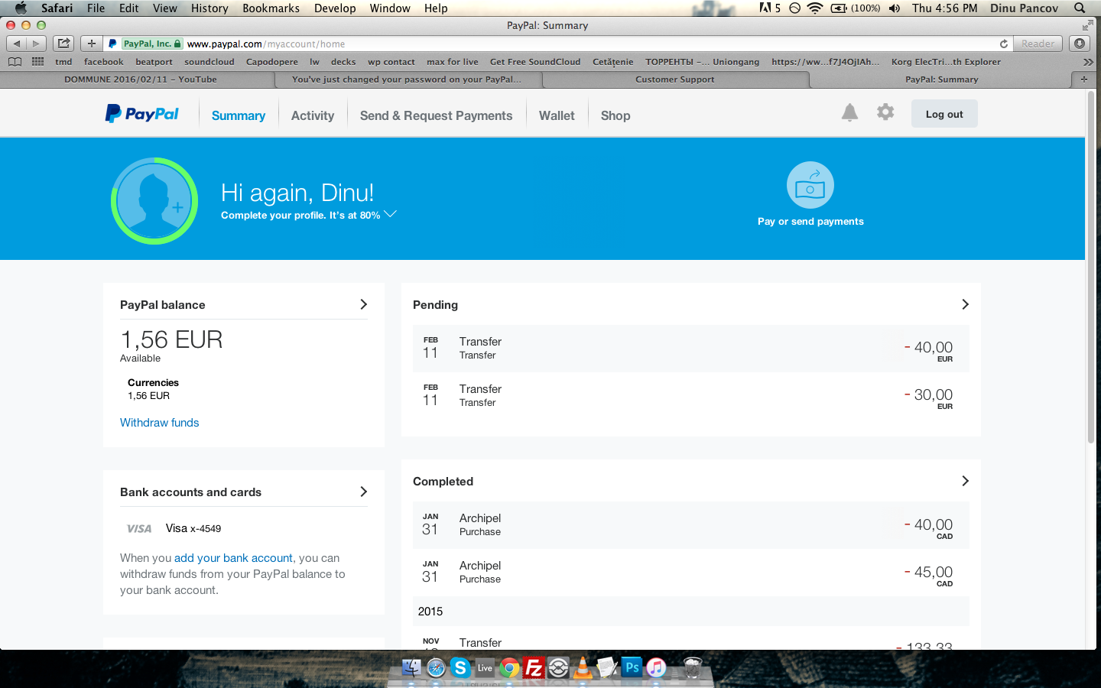Enter full screen with the arrows icon
This screenshot has width=1101, height=688.
tap(1088, 25)
